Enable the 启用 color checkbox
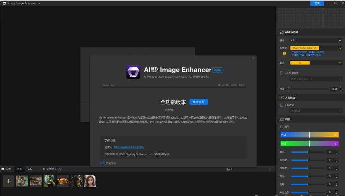345x196 pixels. (x=282, y=127)
